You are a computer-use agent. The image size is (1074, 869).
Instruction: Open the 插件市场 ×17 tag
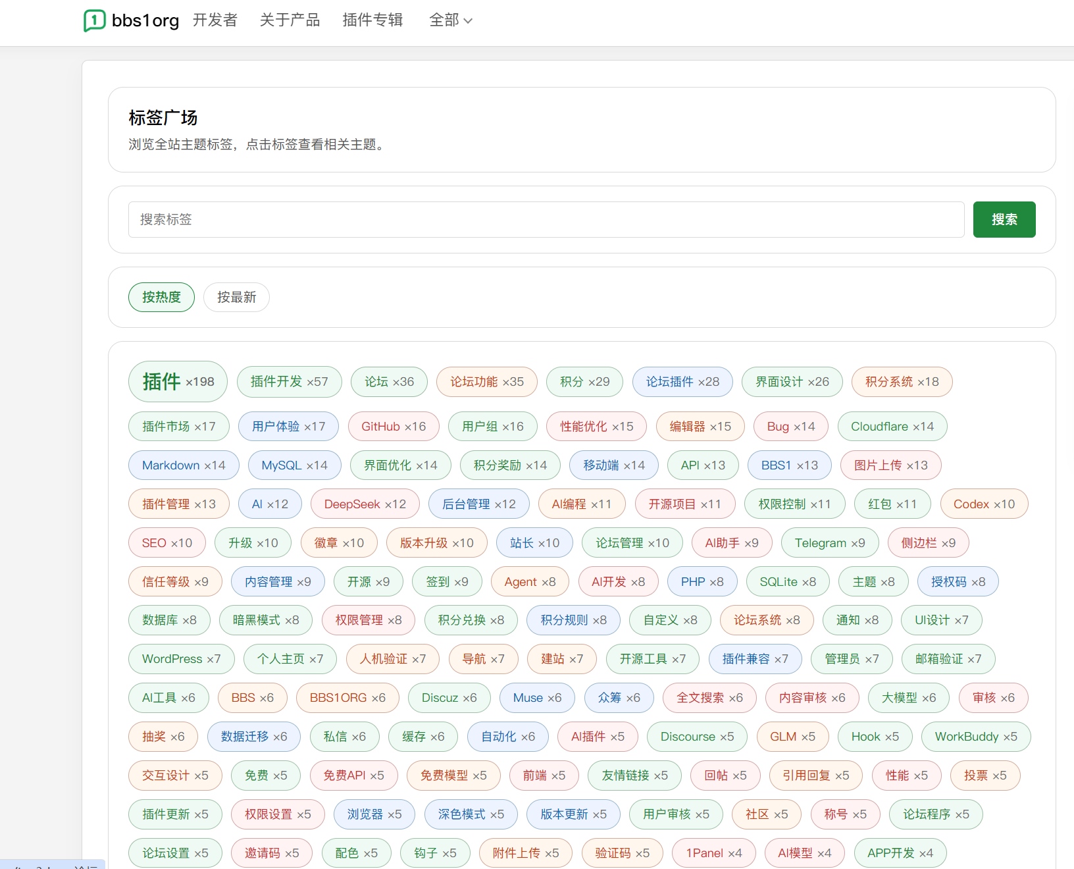[179, 427]
